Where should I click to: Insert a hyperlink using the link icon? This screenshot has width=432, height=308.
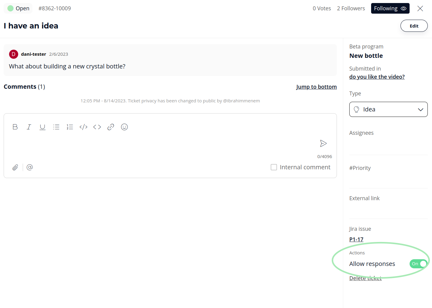pyautogui.click(x=111, y=127)
